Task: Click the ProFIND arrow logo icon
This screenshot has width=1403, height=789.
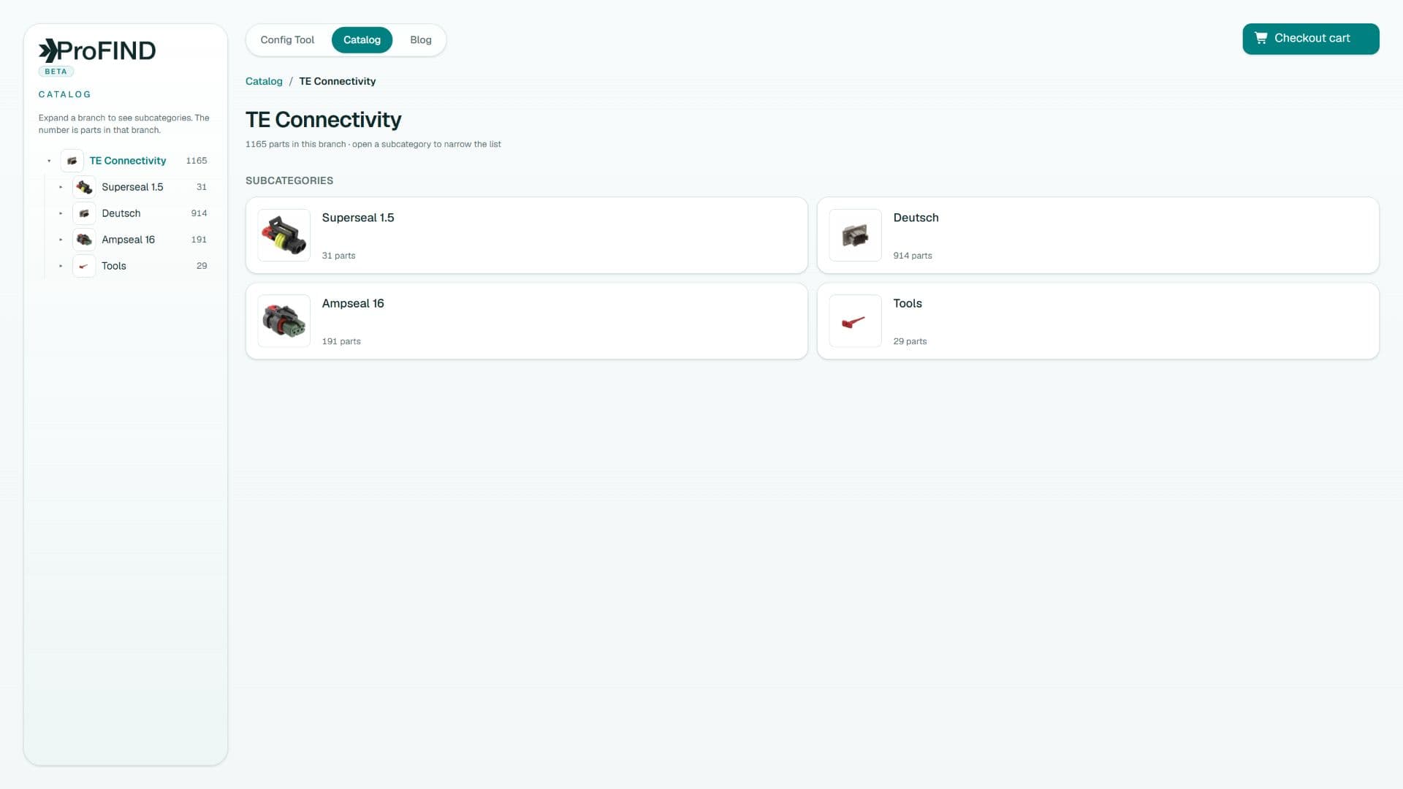Action: [47, 50]
